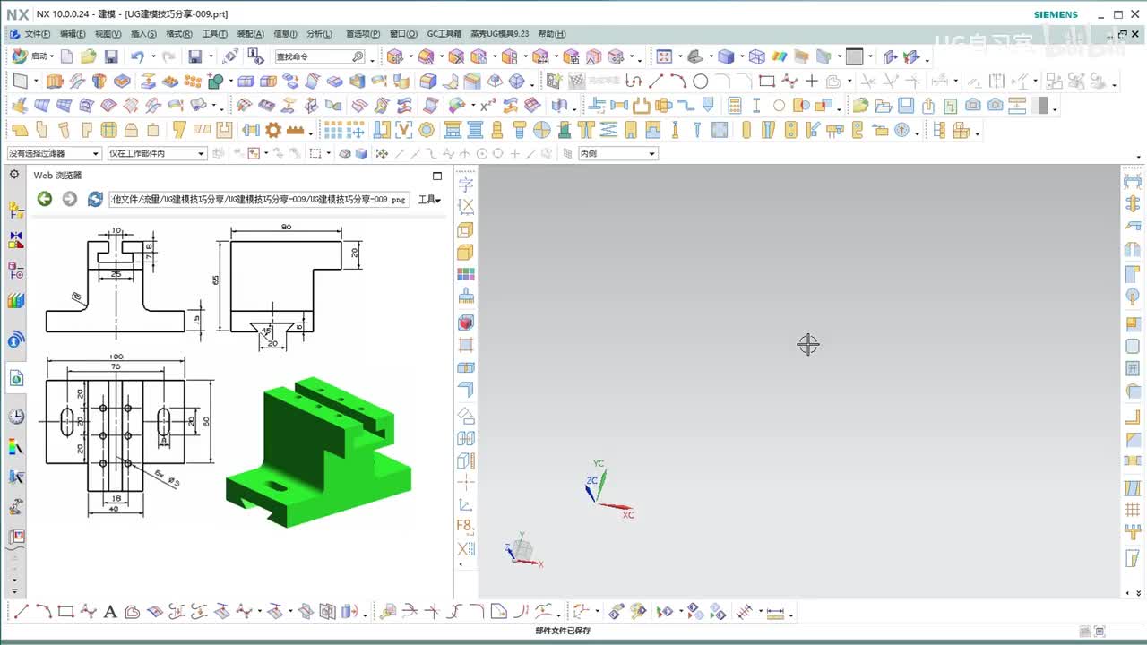Expand the 启动 dropdown arrow
Screen dimensions: 1147x645
53,56
